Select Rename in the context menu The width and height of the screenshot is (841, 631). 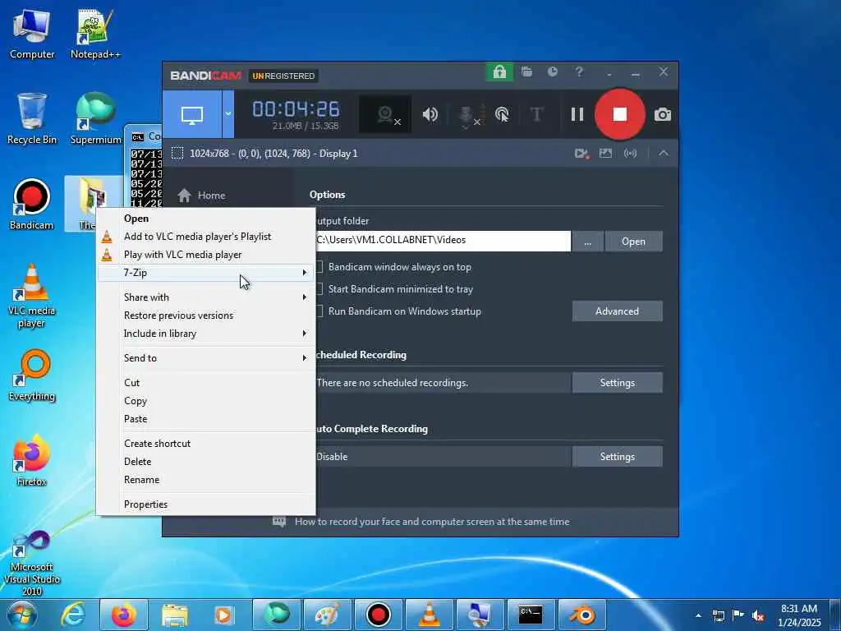click(206, 480)
